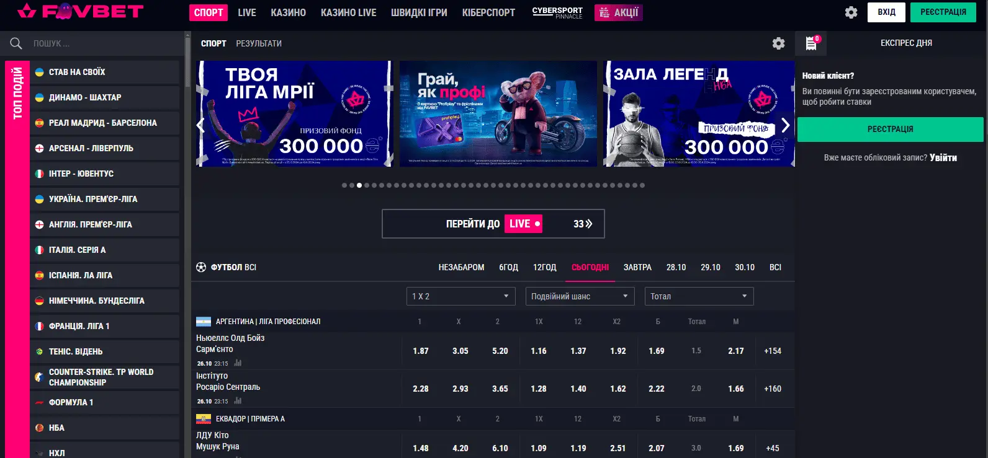Viewport: 988px width, 458px height.
Task: Open the Тотал dropdown
Action: click(699, 296)
